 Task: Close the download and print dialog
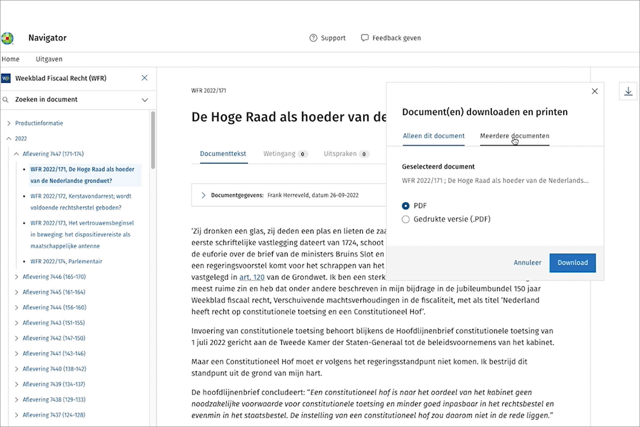click(595, 91)
